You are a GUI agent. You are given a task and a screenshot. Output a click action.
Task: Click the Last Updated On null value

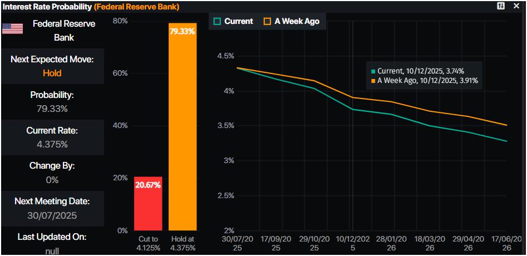(52, 251)
